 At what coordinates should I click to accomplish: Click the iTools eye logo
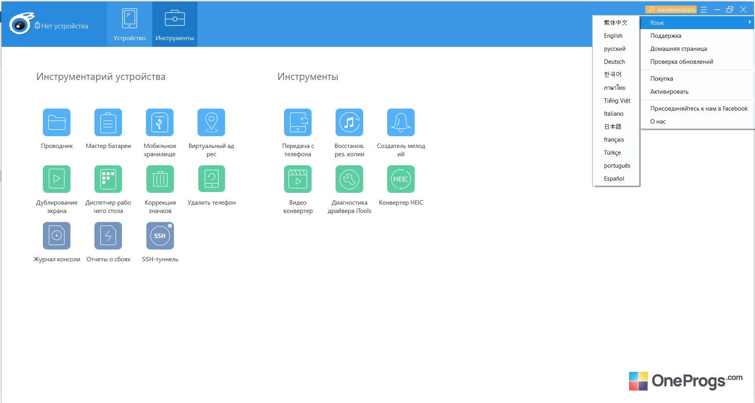click(x=21, y=24)
